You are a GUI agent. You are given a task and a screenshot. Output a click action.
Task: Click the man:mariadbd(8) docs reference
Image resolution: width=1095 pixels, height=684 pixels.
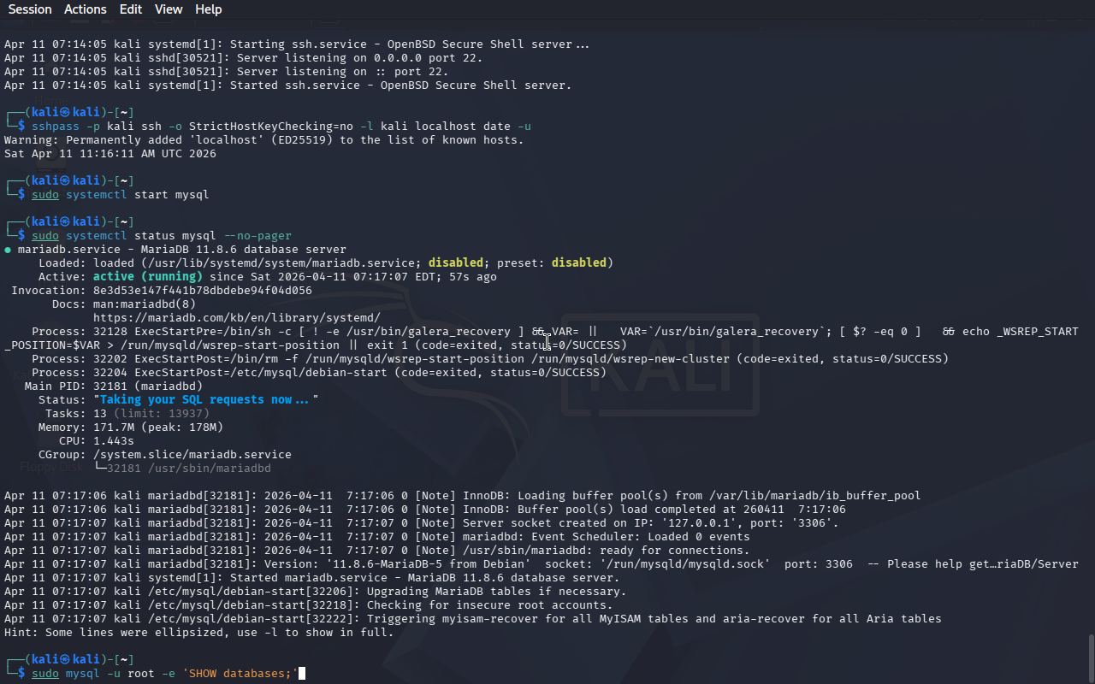click(144, 304)
